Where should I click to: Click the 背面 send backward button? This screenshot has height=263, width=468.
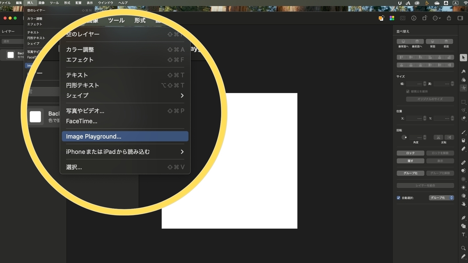[433, 41]
